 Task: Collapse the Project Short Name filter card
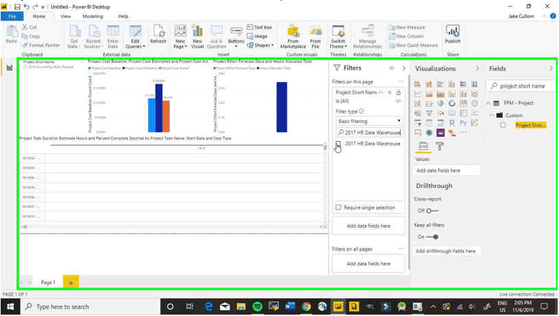click(x=380, y=92)
